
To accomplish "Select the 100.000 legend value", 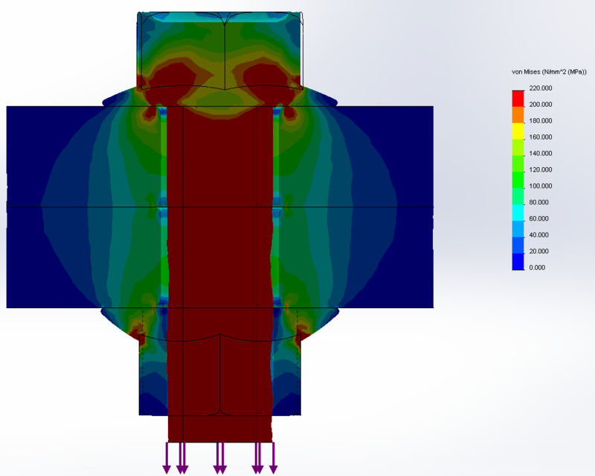I will point(541,186).
